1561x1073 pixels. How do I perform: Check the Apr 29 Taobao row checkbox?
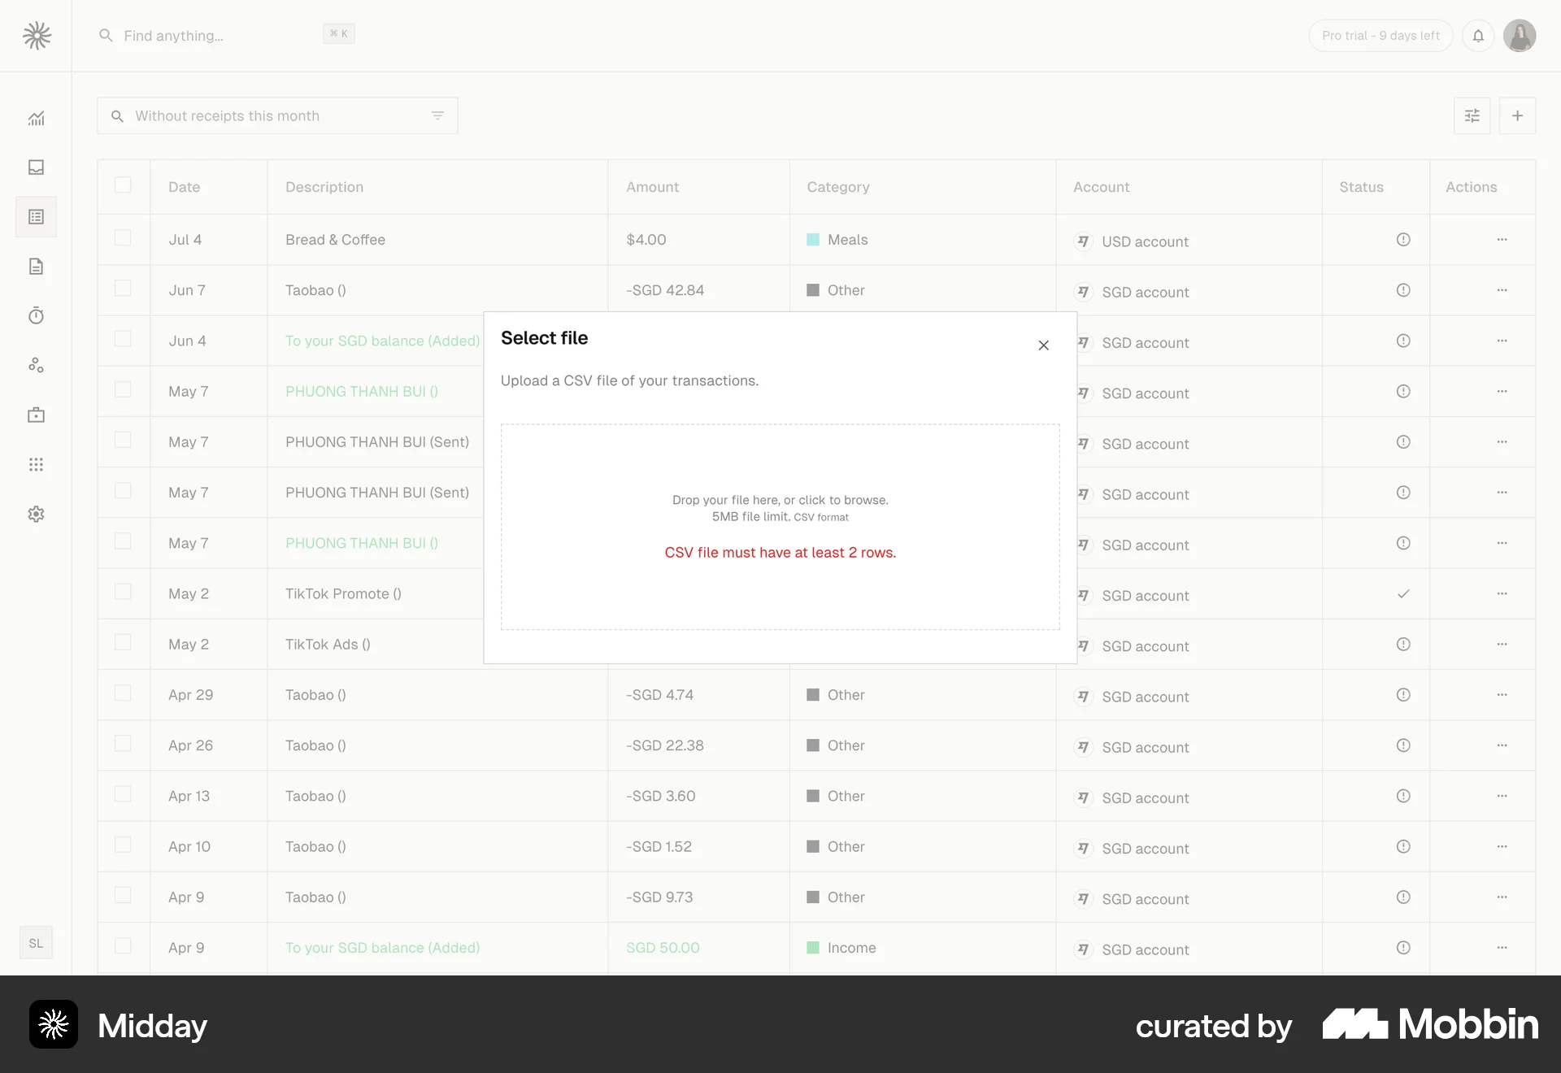click(123, 693)
